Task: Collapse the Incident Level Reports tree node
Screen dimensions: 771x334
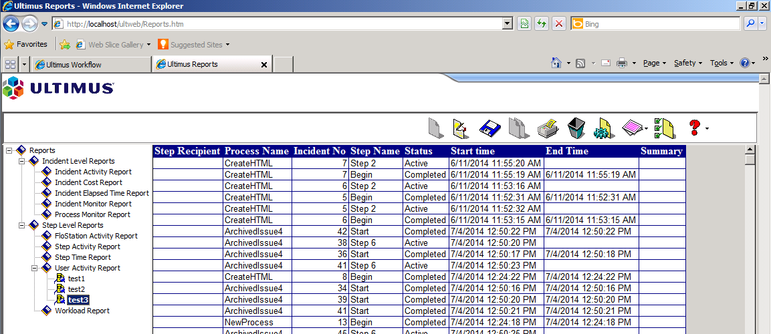Action: tap(22, 161)
